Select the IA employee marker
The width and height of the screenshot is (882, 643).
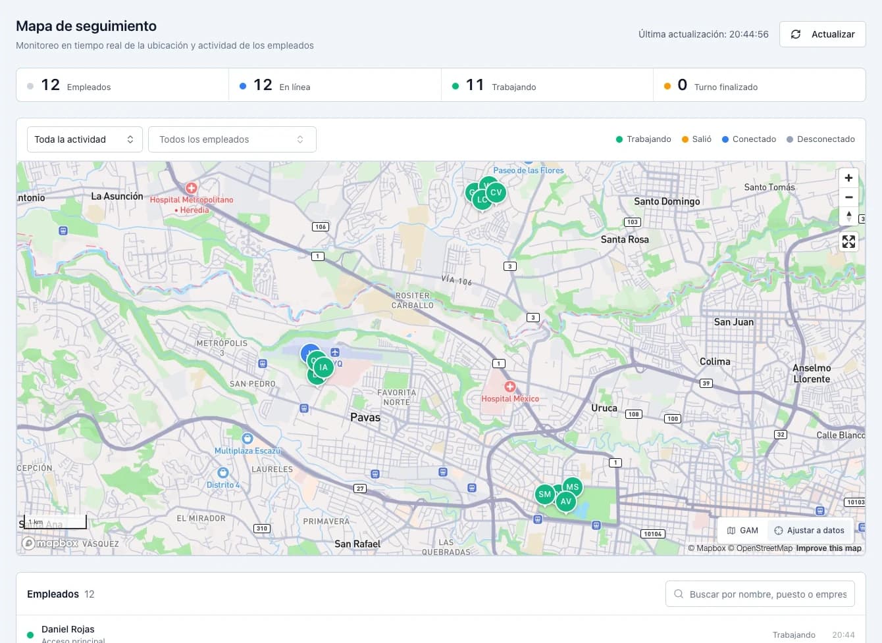[323, 368]
